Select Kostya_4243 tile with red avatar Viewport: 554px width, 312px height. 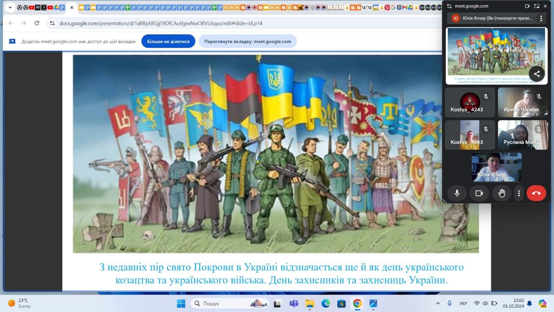(470, 102)
